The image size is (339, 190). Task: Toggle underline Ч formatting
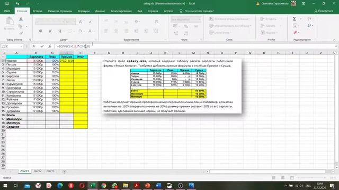(x=60, y=31)
